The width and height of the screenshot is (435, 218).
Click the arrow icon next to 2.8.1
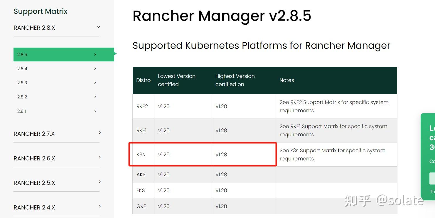click(95, 111)
